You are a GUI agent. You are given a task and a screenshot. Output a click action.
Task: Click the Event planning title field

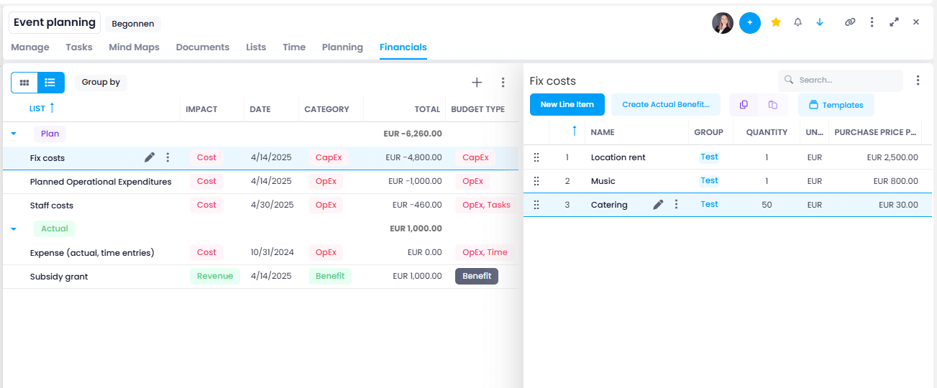tap(55, 22)
